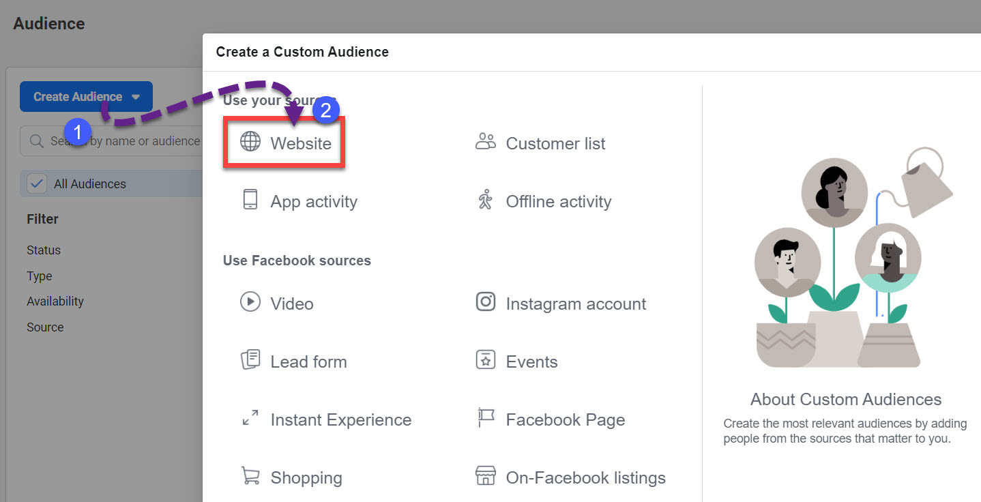
Task: Open the Source filter option
Action: [45, 327]
